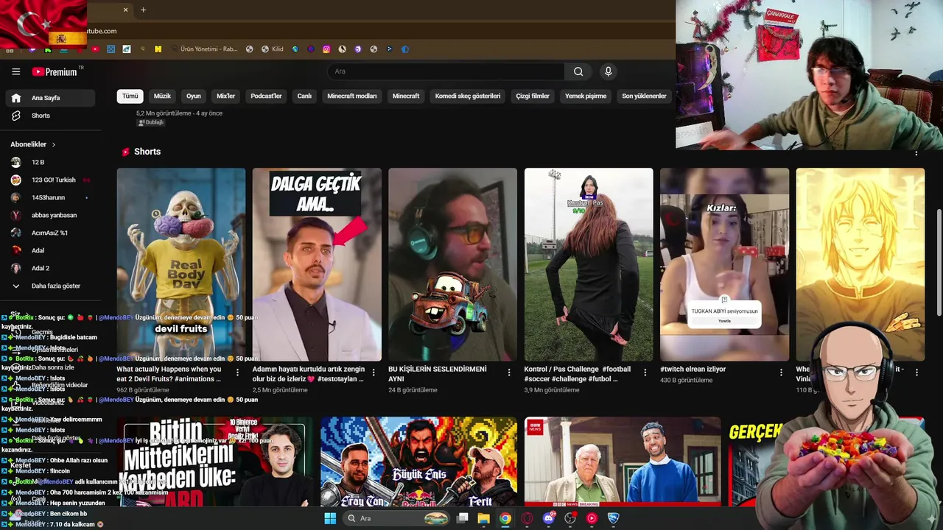Image resolution: width=943 pixels, height=530 pixels.
Task: Open '#twitch elrean izliyor' title
Action: pyautogui.click(x=693, y=369)
